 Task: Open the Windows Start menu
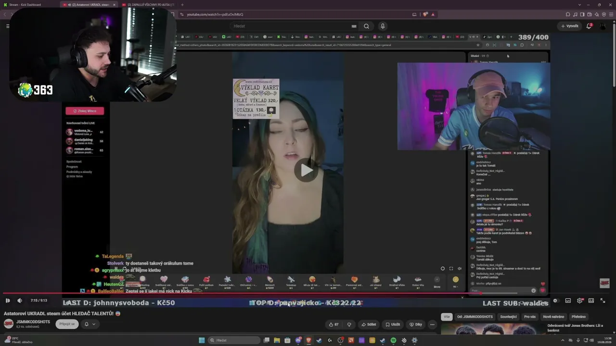[x=202, y=340]
